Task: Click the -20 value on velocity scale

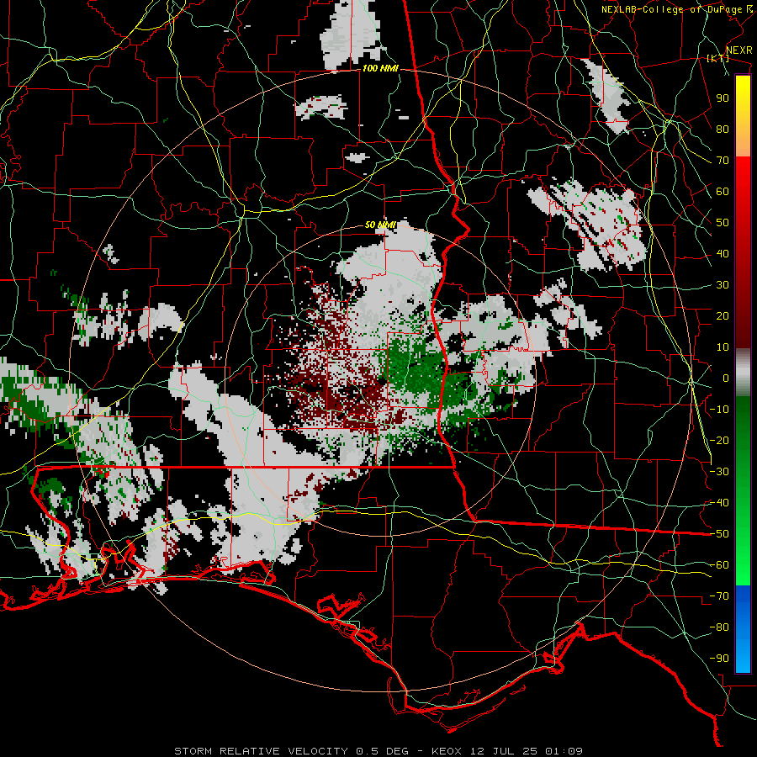Action: tap(719, 441)
